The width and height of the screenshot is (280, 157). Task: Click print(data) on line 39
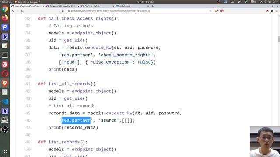point(63,69)
